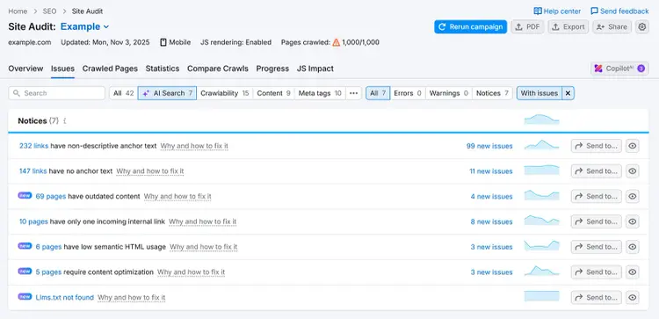Hide the content optimization issue
Viewport: 659px width, 319px height.
click(633, 272)
